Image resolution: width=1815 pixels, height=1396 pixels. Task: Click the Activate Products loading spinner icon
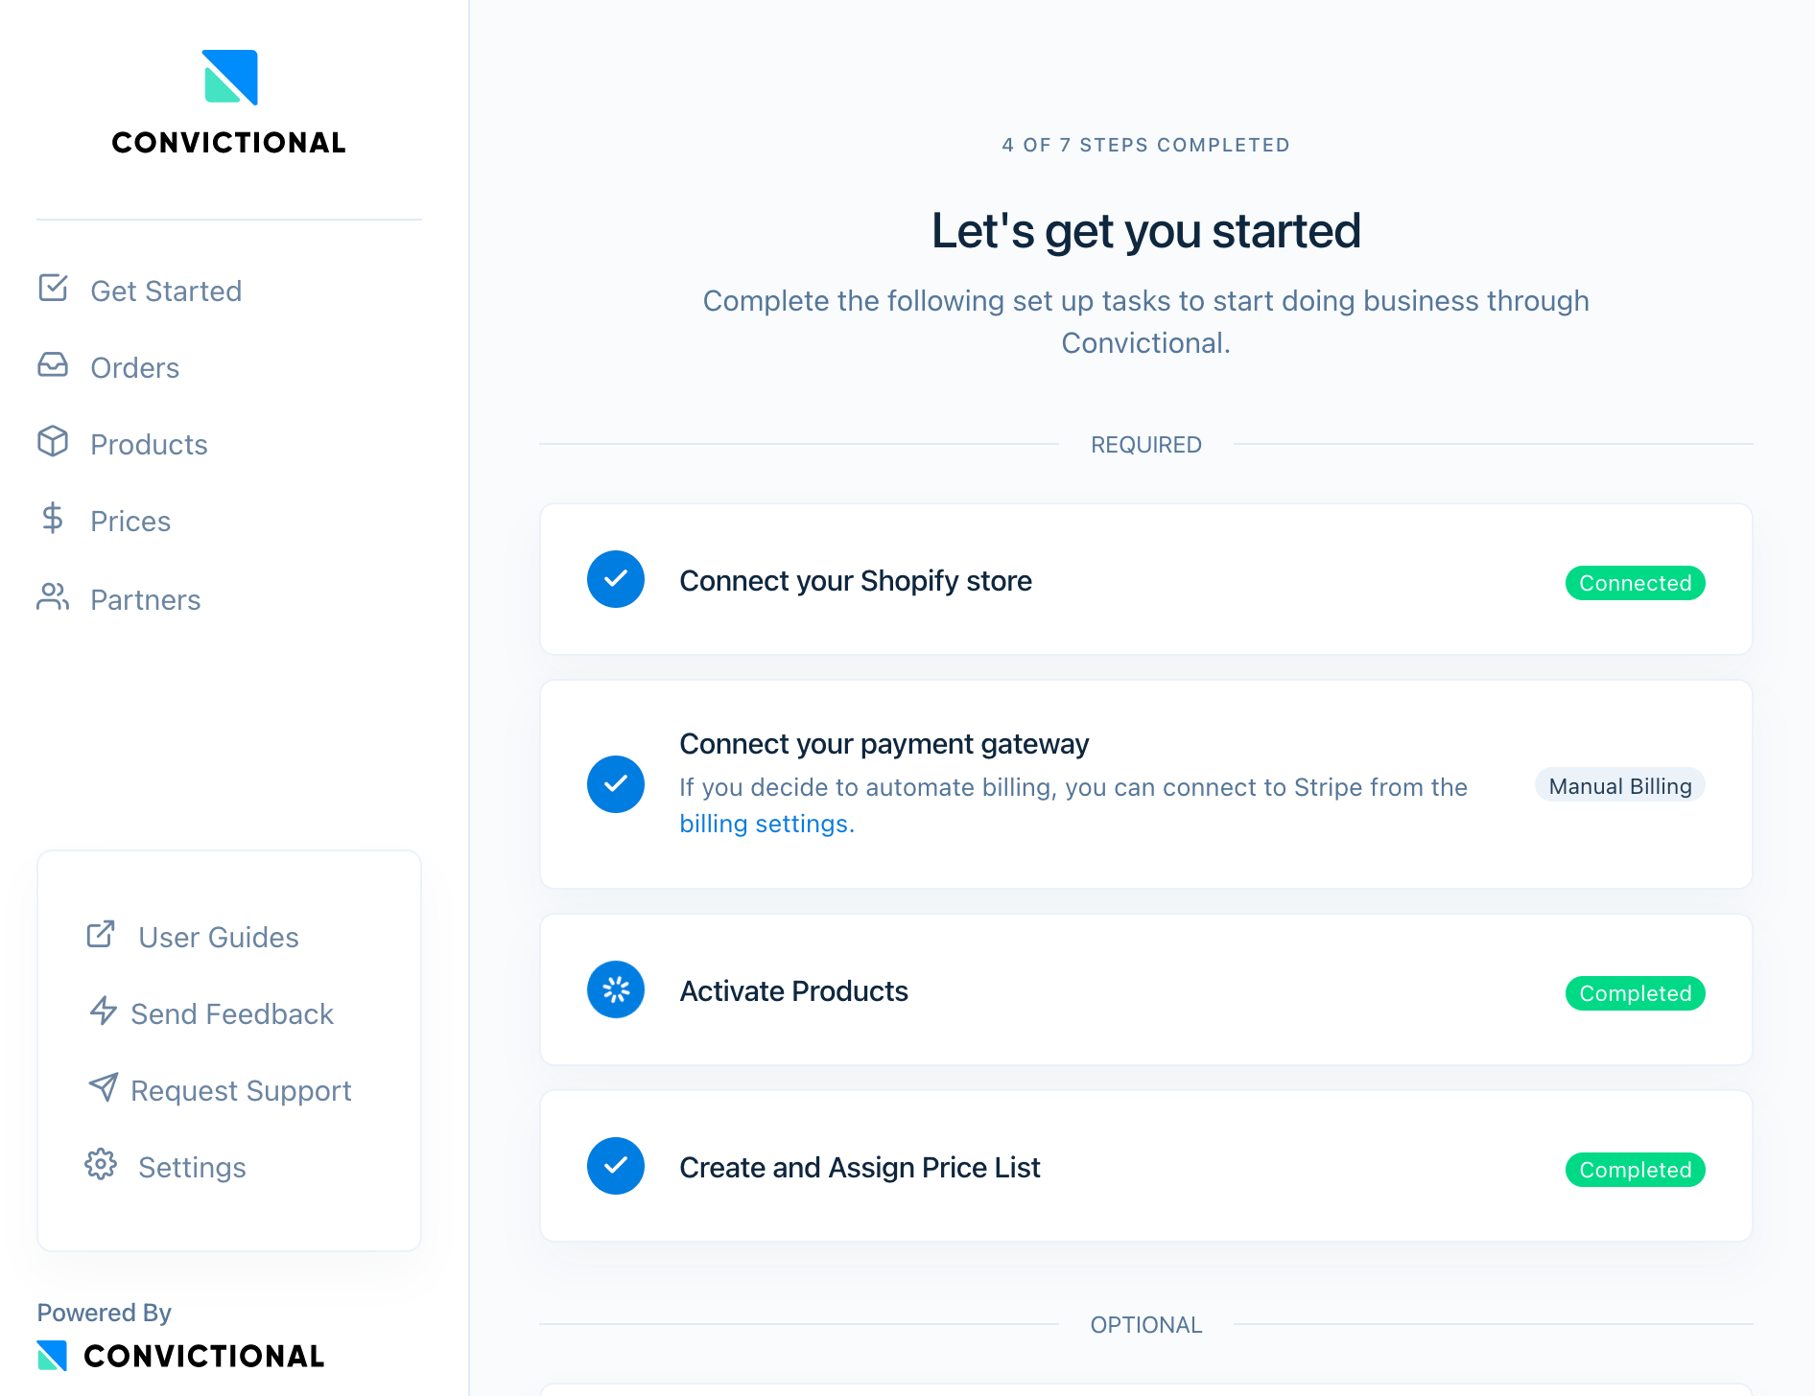[x=616, y=989]
